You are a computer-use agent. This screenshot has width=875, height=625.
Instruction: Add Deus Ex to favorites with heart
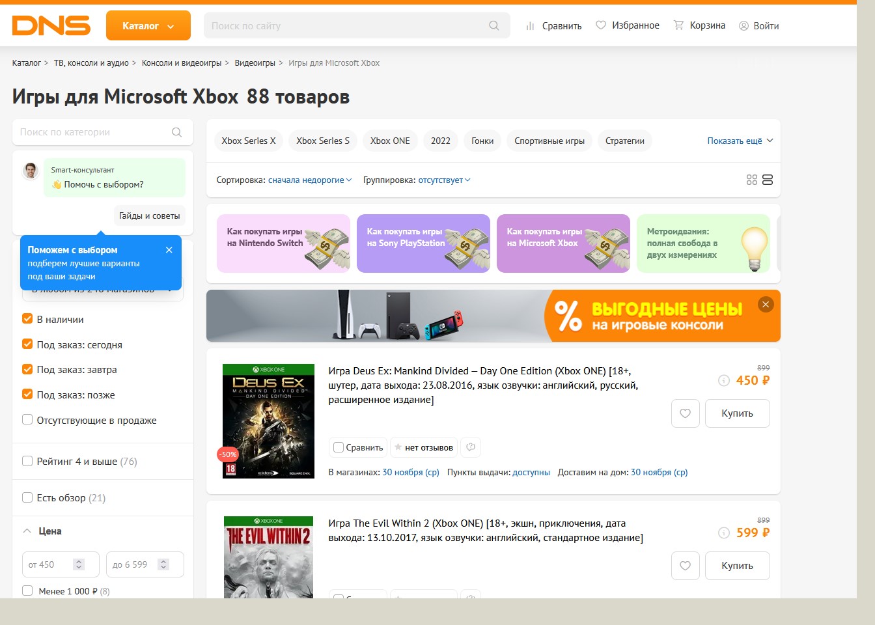click(x=685, y=413)
